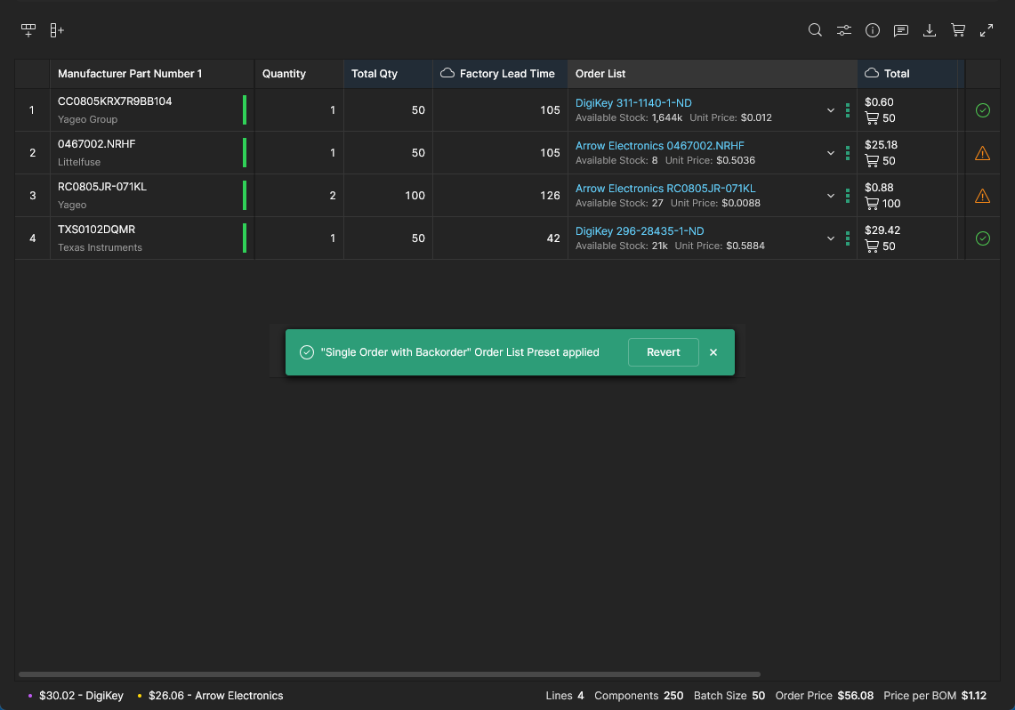The width and height of the screenshot is (1015, 710).
Task: Expand order list dropdown for CC0805KRX7R9BB104
Action: pos(831,110)
